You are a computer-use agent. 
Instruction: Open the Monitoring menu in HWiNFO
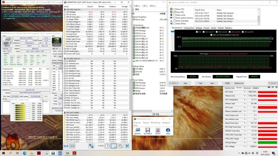[155, 123]
